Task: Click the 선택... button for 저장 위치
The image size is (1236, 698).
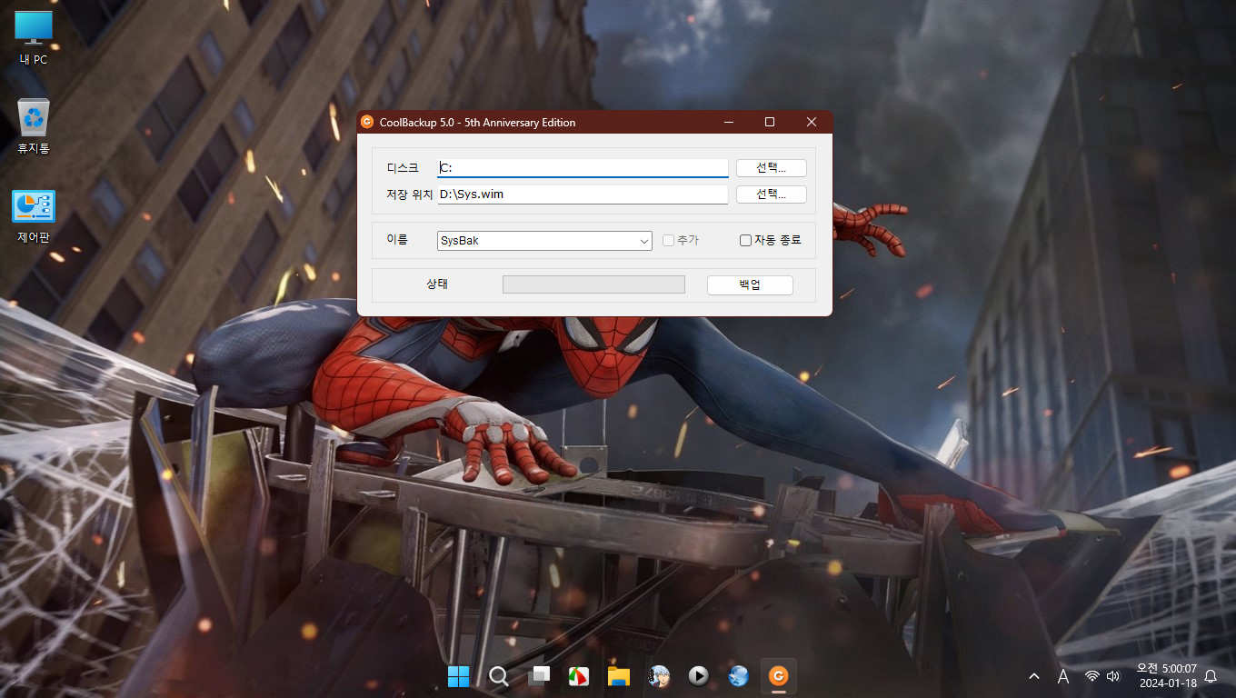Action: 772,194
